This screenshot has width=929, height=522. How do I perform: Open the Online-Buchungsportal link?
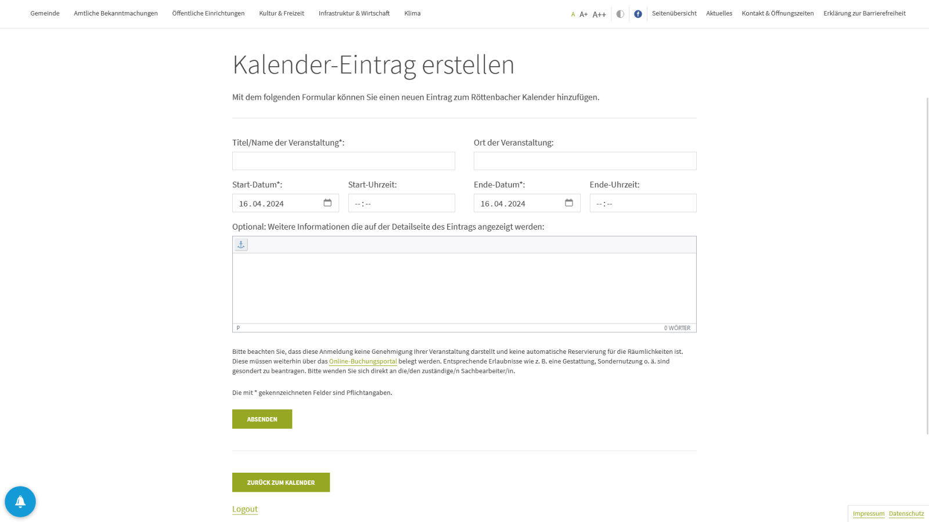(x=363, y=361)
